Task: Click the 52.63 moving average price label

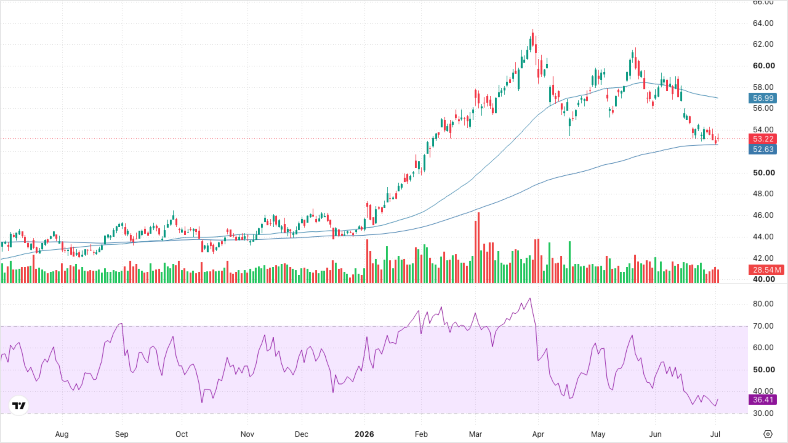Action: (x=763, y=150)
